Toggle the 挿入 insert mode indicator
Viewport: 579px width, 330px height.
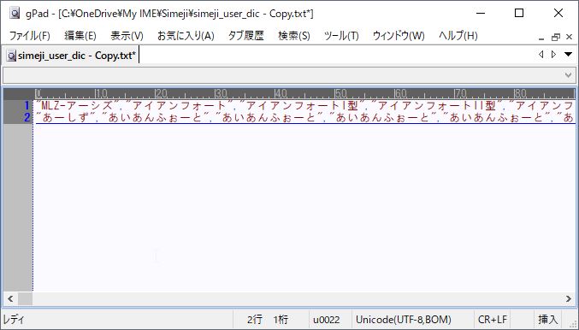(547, 319)
